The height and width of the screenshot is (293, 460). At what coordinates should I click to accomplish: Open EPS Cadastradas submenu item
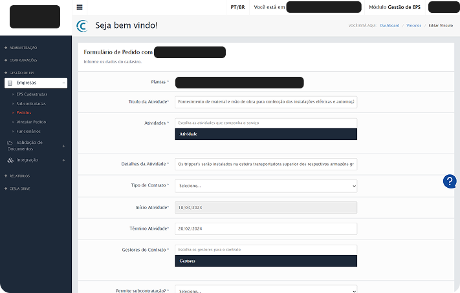(32, 94)
